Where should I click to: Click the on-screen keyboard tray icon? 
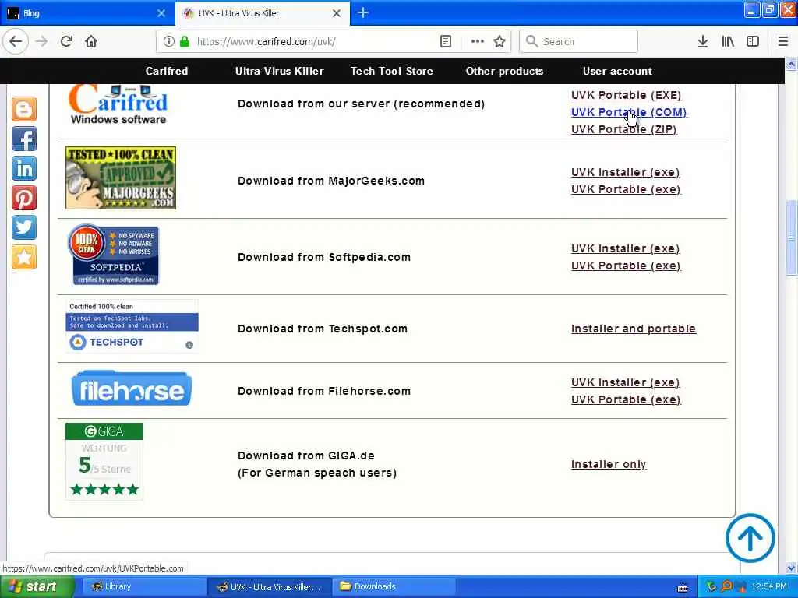pos(683,588)
